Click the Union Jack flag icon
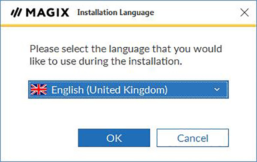The image size is (257, 162). [39, 90]
